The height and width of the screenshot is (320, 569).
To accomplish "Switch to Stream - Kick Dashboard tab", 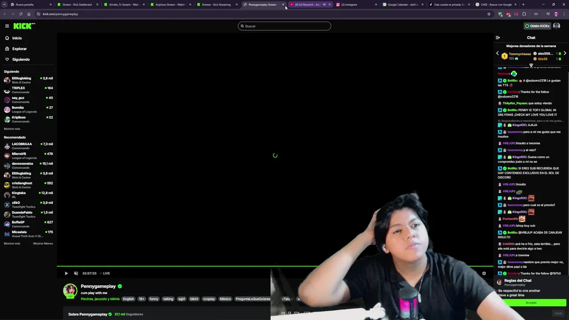I will coord(77,4).
